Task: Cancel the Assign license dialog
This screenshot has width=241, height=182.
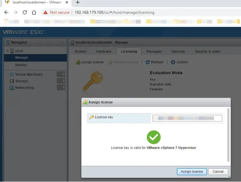Action: pyautogui.click(x=218, y=172)
